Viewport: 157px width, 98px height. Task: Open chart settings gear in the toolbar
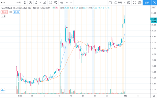[129, 3]
